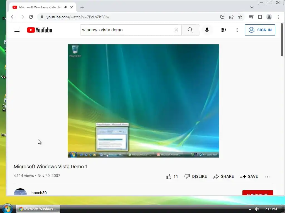Toggle the Chrome side panel
The width and height of the screenshot is (285, 213).
click(x=260, y=17)
